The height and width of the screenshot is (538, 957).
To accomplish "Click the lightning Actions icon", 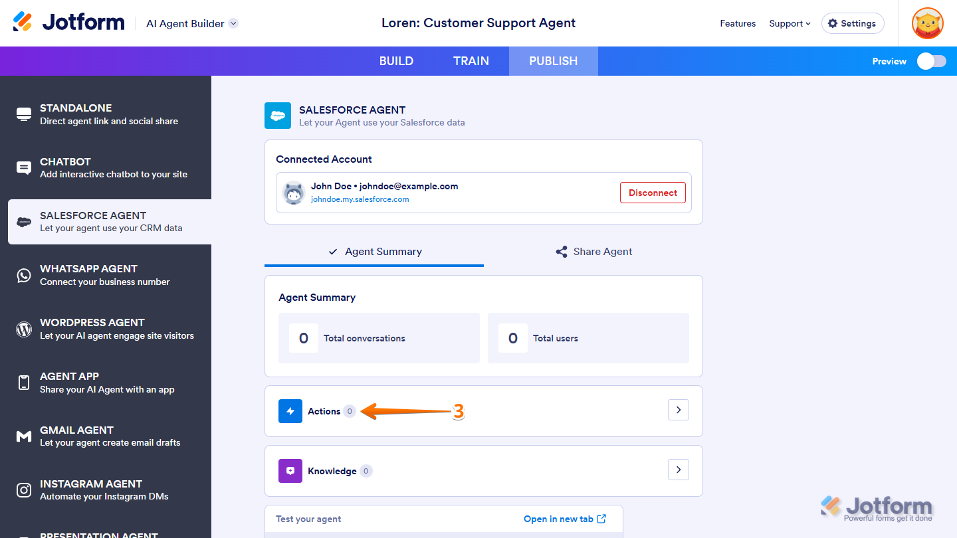I will click(290, 411).
